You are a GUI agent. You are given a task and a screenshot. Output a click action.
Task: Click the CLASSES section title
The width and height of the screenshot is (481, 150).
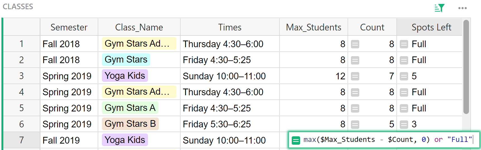coord(18,7)
